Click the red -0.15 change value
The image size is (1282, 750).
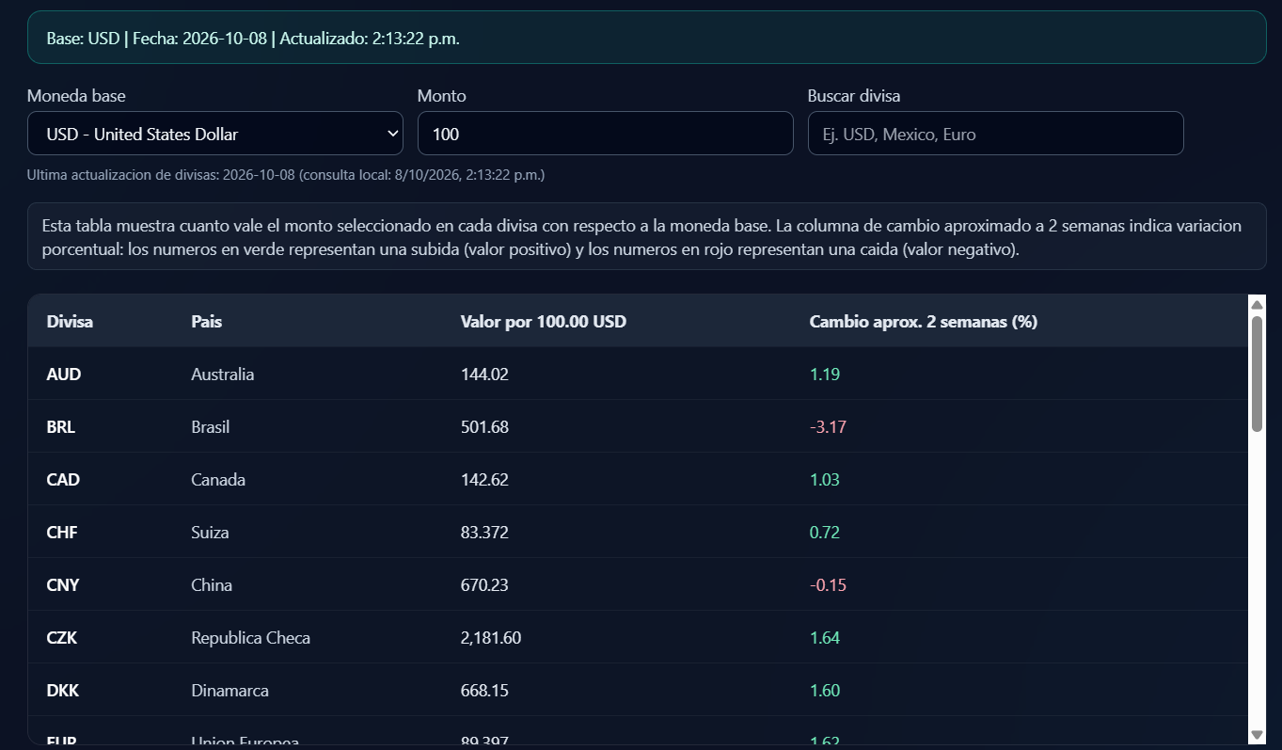tap(829, 585)
